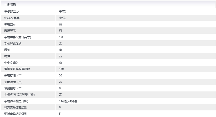The image size is (216, 117).
Task: Click the 主机/基座铃声种类 (种) label
Action: 19,95
